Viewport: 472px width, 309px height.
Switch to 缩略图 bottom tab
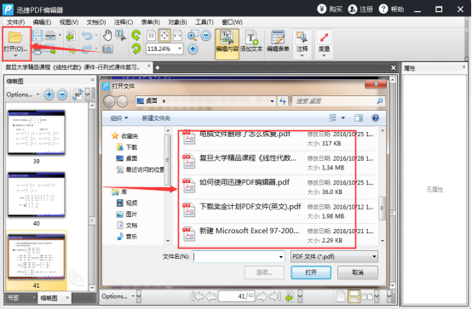pos(49,298)
